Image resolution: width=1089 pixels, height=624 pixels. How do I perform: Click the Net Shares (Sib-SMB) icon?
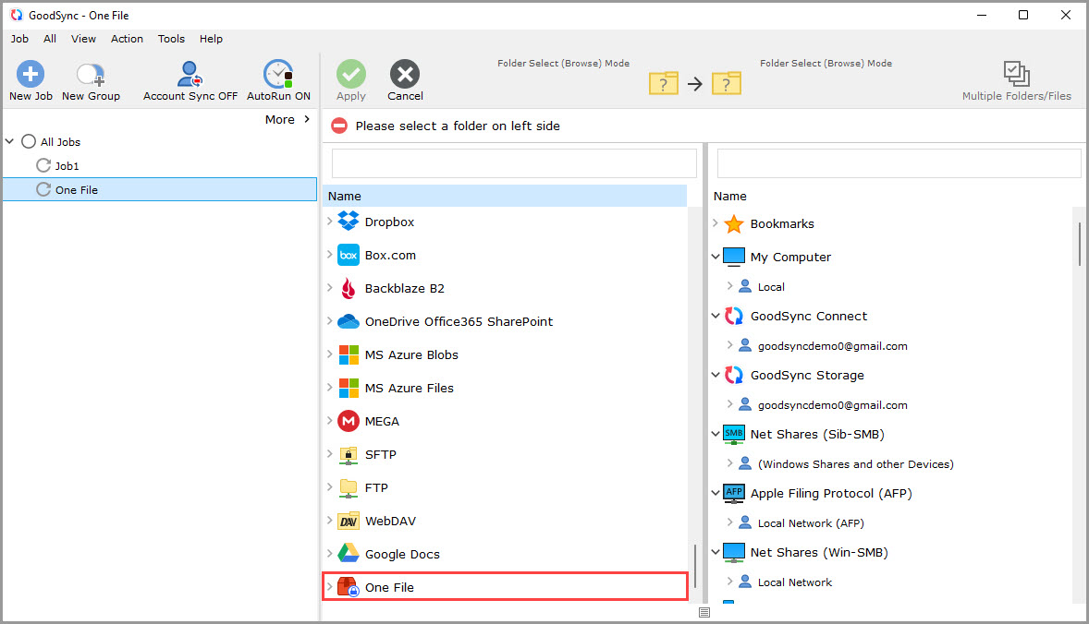(733, 435)
